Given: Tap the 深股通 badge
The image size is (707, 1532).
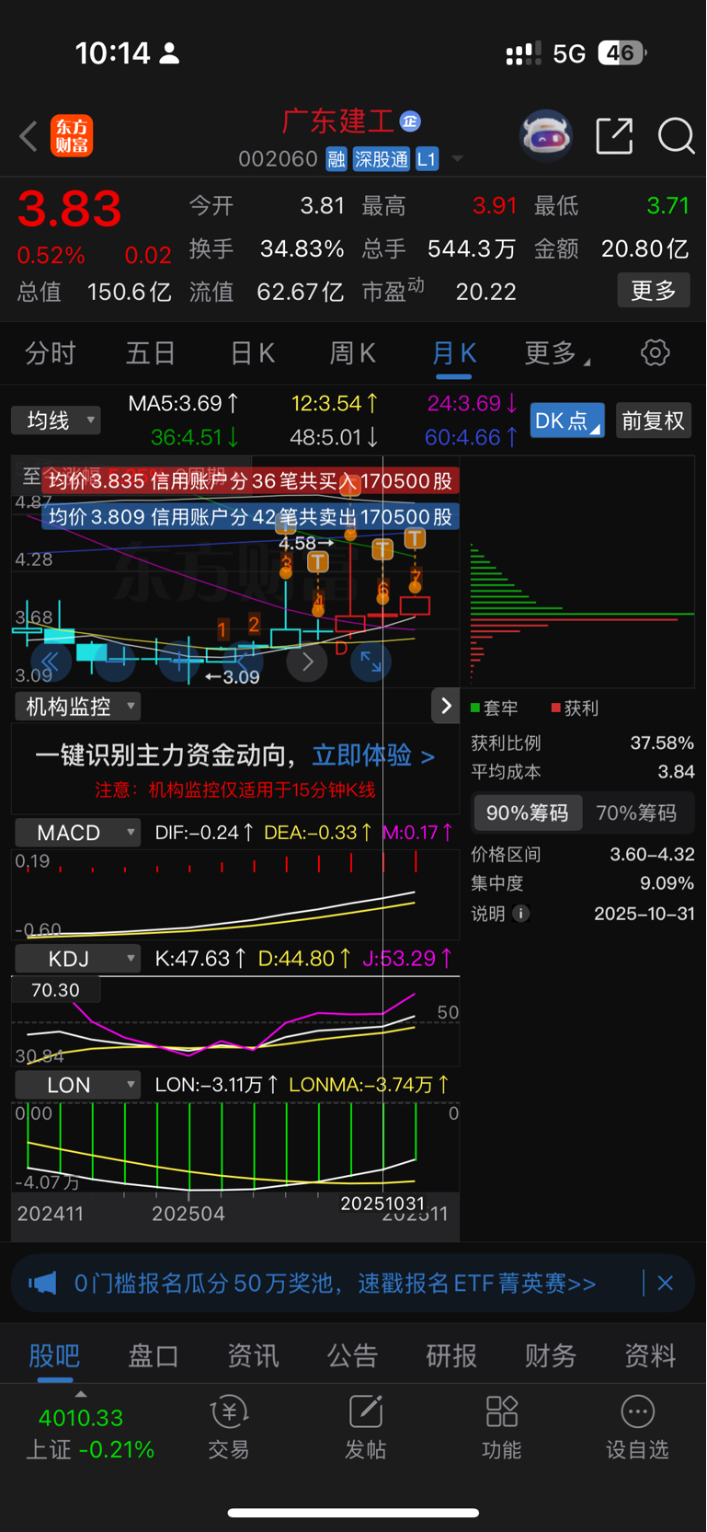Looking at the screenshot, I should (382, 159).
